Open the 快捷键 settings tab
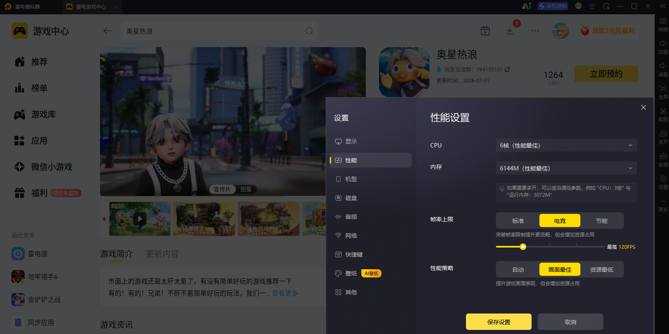 pos(371,254)
